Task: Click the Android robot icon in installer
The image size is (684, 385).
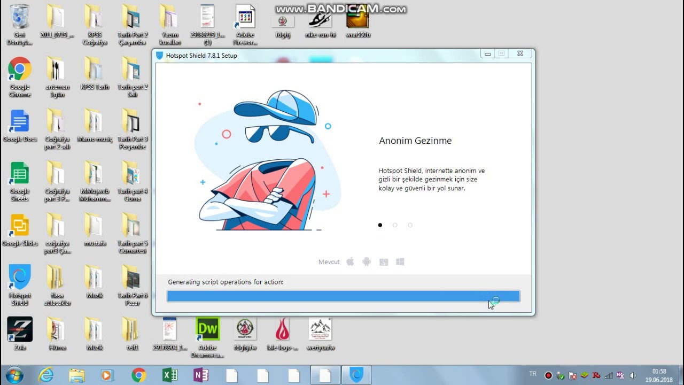Action: (x=367, y=261)
